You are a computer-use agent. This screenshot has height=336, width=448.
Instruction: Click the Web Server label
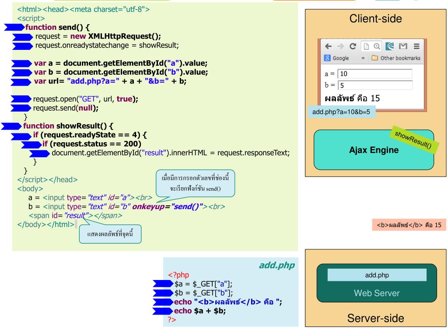[x=377, y=293]
